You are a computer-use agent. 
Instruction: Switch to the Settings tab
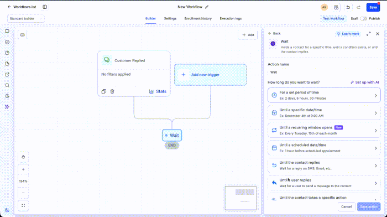click(170, 18)
